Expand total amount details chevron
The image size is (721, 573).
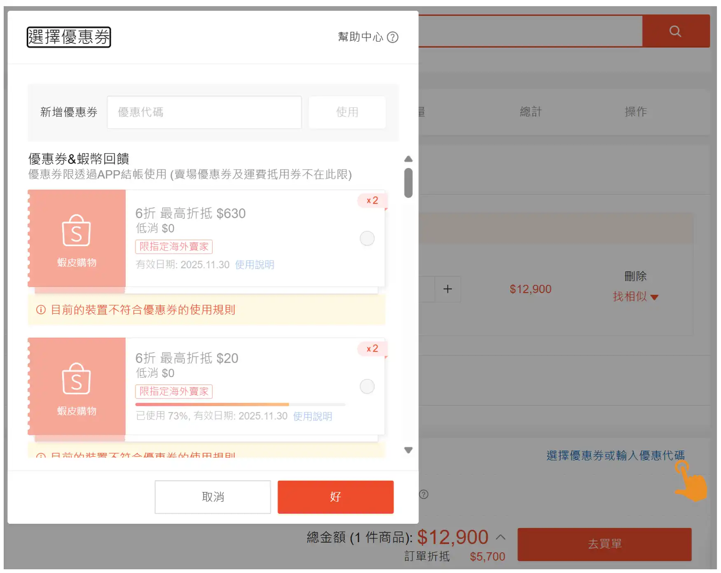click(500, 537)
